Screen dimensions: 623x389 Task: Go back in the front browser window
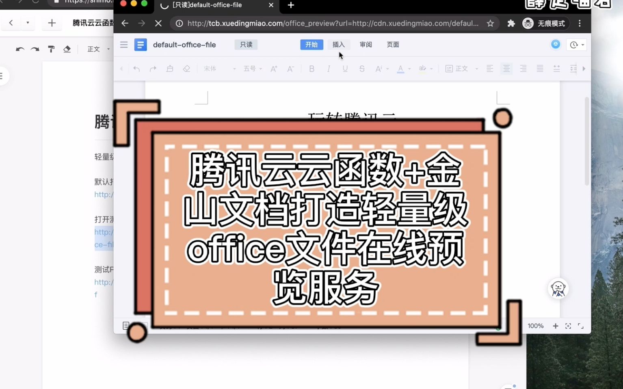(125, 23)
